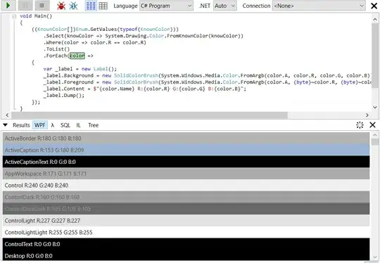Switch to rich text results view icon

91,6
